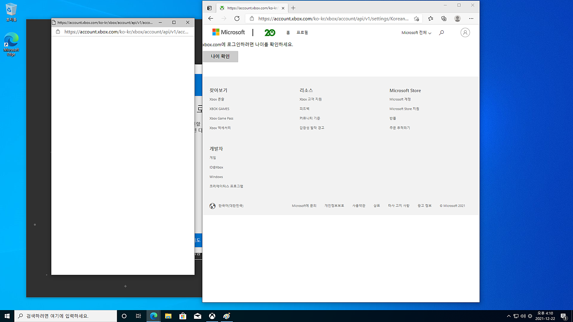
Task: Open the Paint app on taskbar
Action: tap(227, 316)
